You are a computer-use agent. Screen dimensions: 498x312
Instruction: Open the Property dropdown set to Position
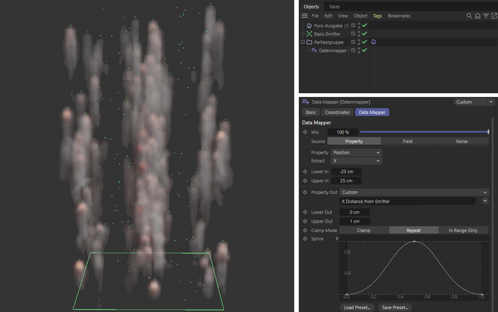click(356, 152)
